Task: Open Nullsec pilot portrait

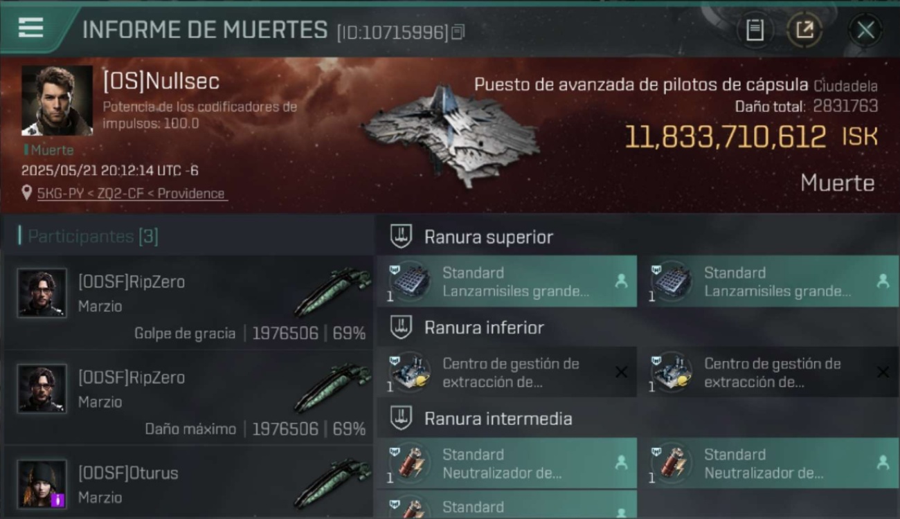Action: [57, 100]
